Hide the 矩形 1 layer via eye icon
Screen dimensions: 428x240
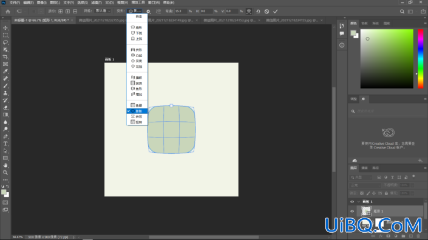pyautogui.click(x=352, y=212)
